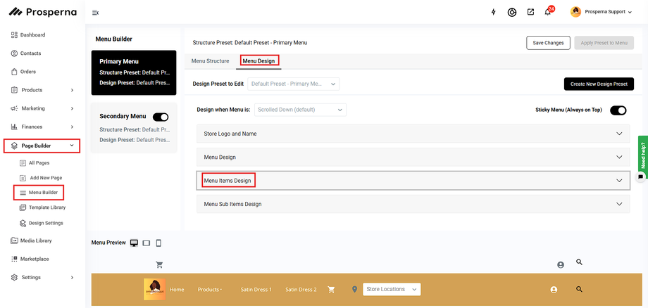Disable the Sticky Menu toggle
The image size is (648, 308).
(x=618, y=110)
